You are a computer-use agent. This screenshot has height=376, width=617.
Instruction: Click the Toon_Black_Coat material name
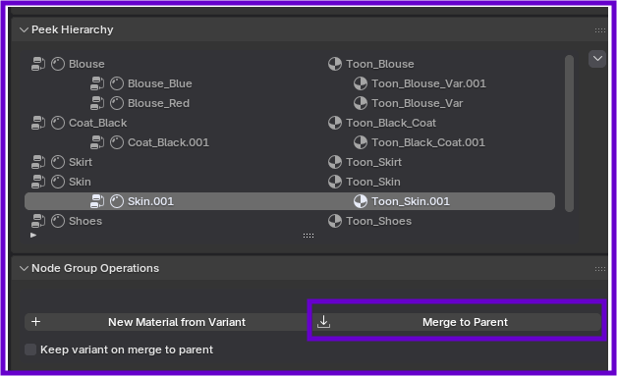click(391, 123)
